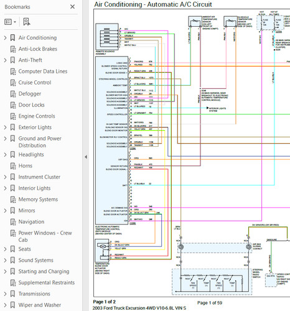Open Power Windows - Crew Cab bookmark
This screenshot has width=290, height=311.
click(x=45, y=236)
